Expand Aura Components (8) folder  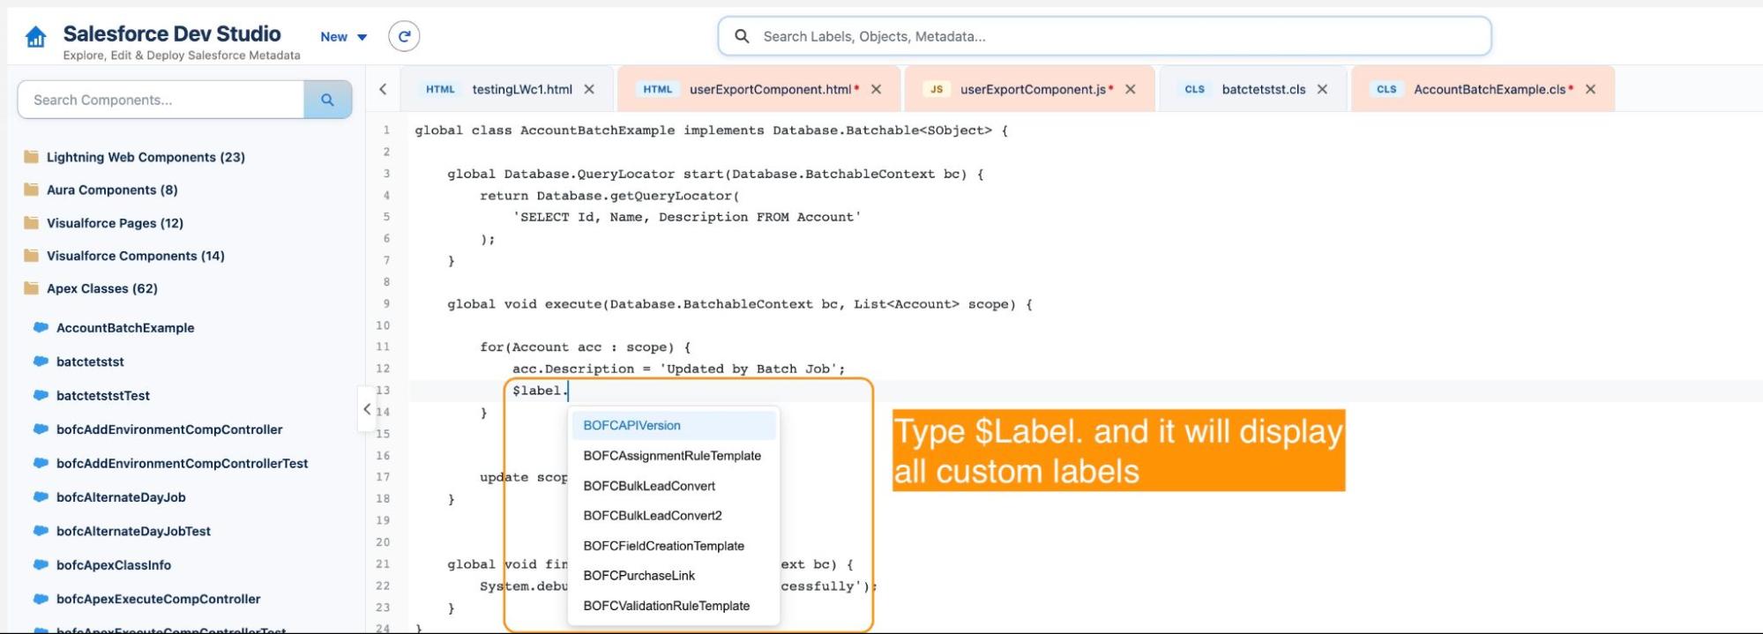(112, 190)
